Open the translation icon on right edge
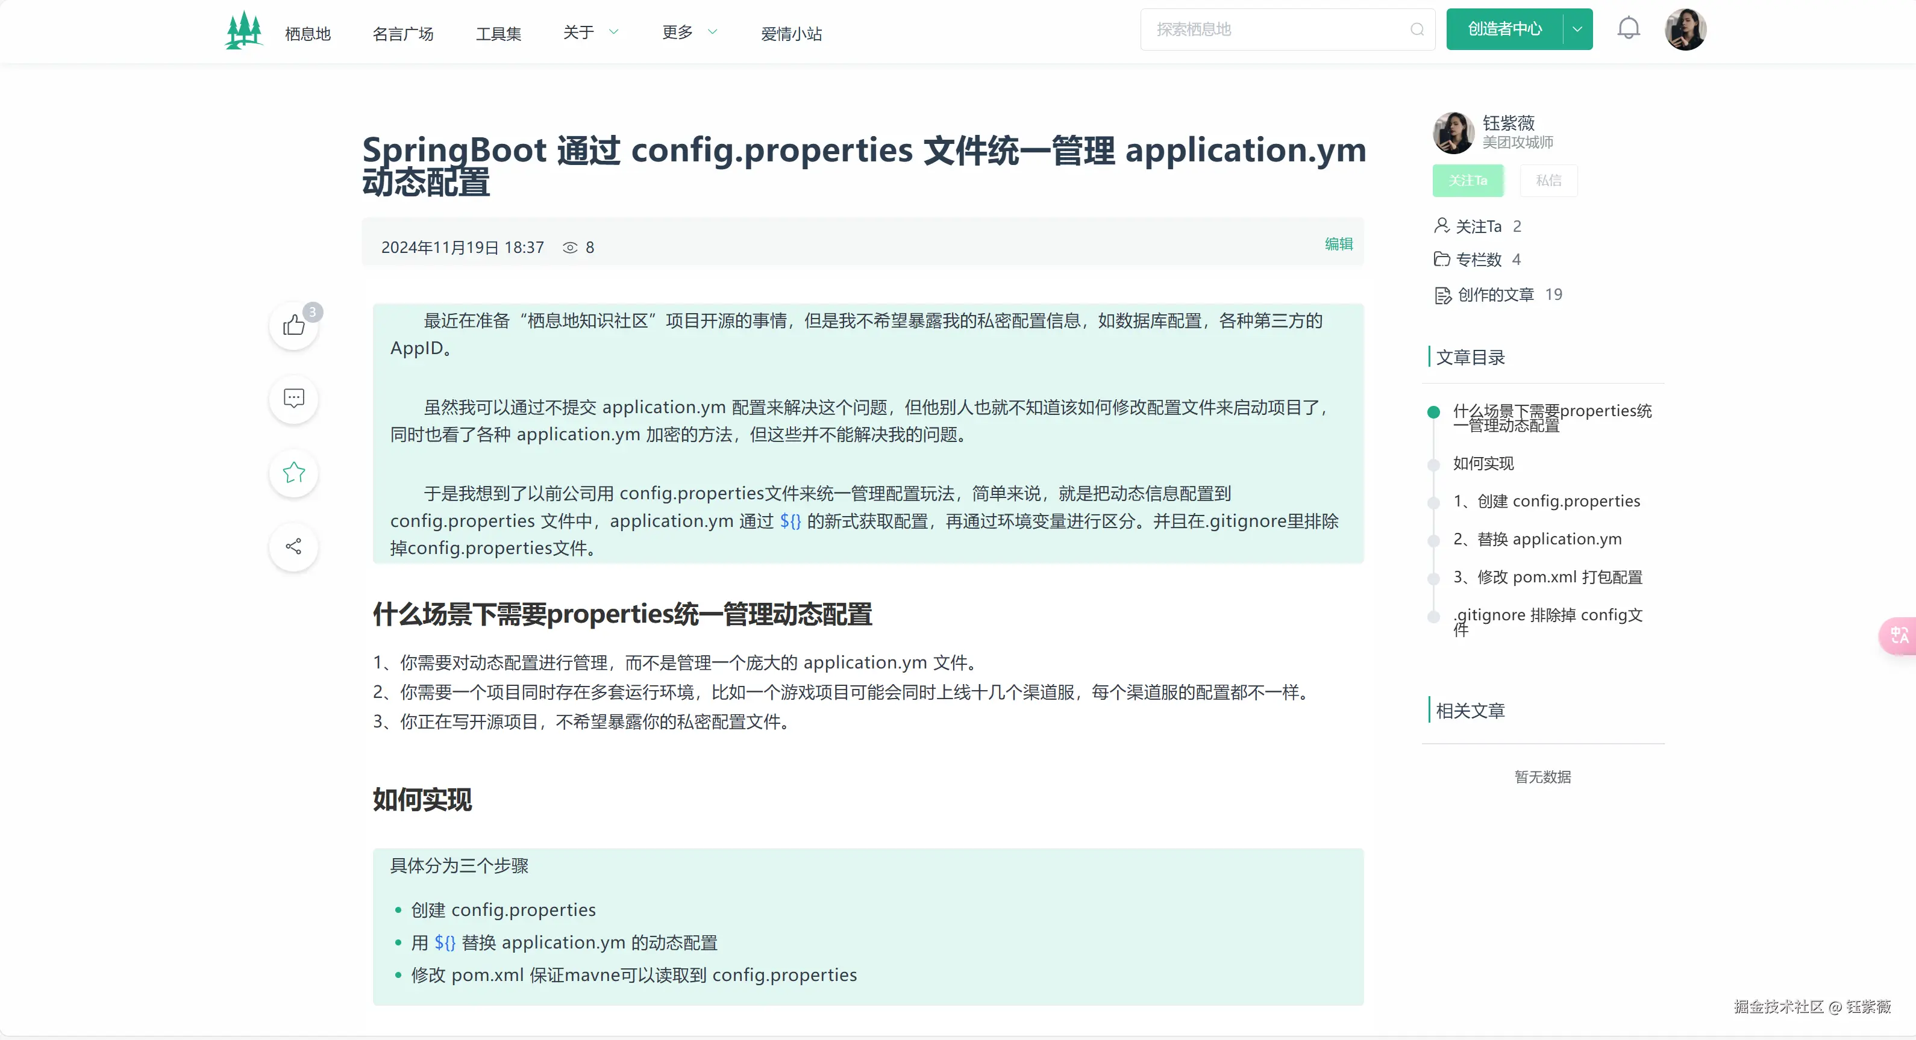1916x1040 pixels. click(1898, 635)
